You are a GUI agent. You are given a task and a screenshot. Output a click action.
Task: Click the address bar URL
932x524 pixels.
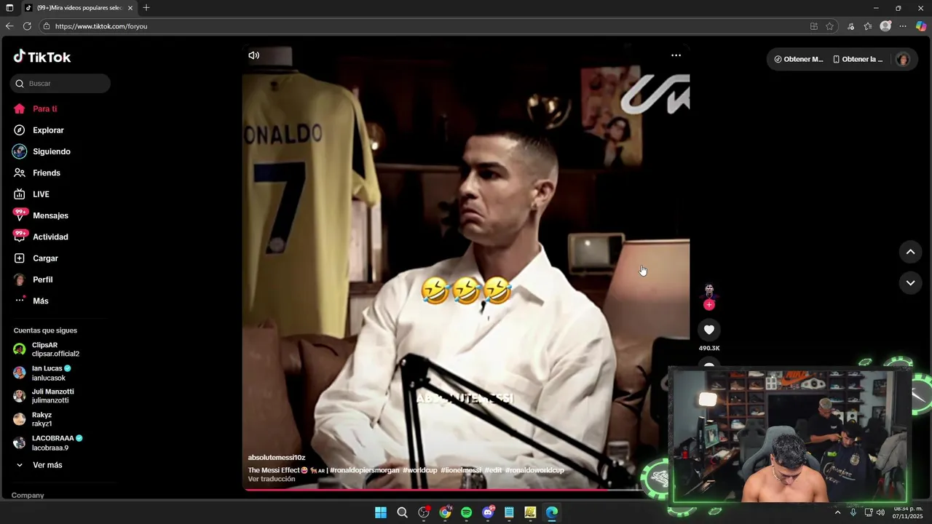coord(101,26)
